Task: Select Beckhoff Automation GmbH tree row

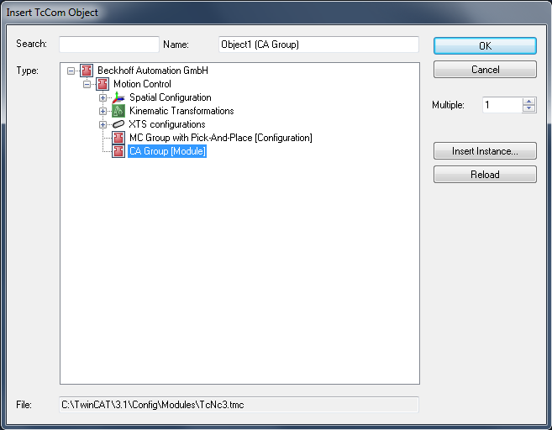Action: [x=153, y=71]
